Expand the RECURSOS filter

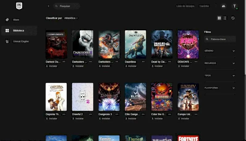[220, 63]
